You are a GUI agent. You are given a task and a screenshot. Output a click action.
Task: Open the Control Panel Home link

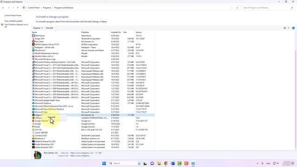pyautogui.click(x=13, y=15)
